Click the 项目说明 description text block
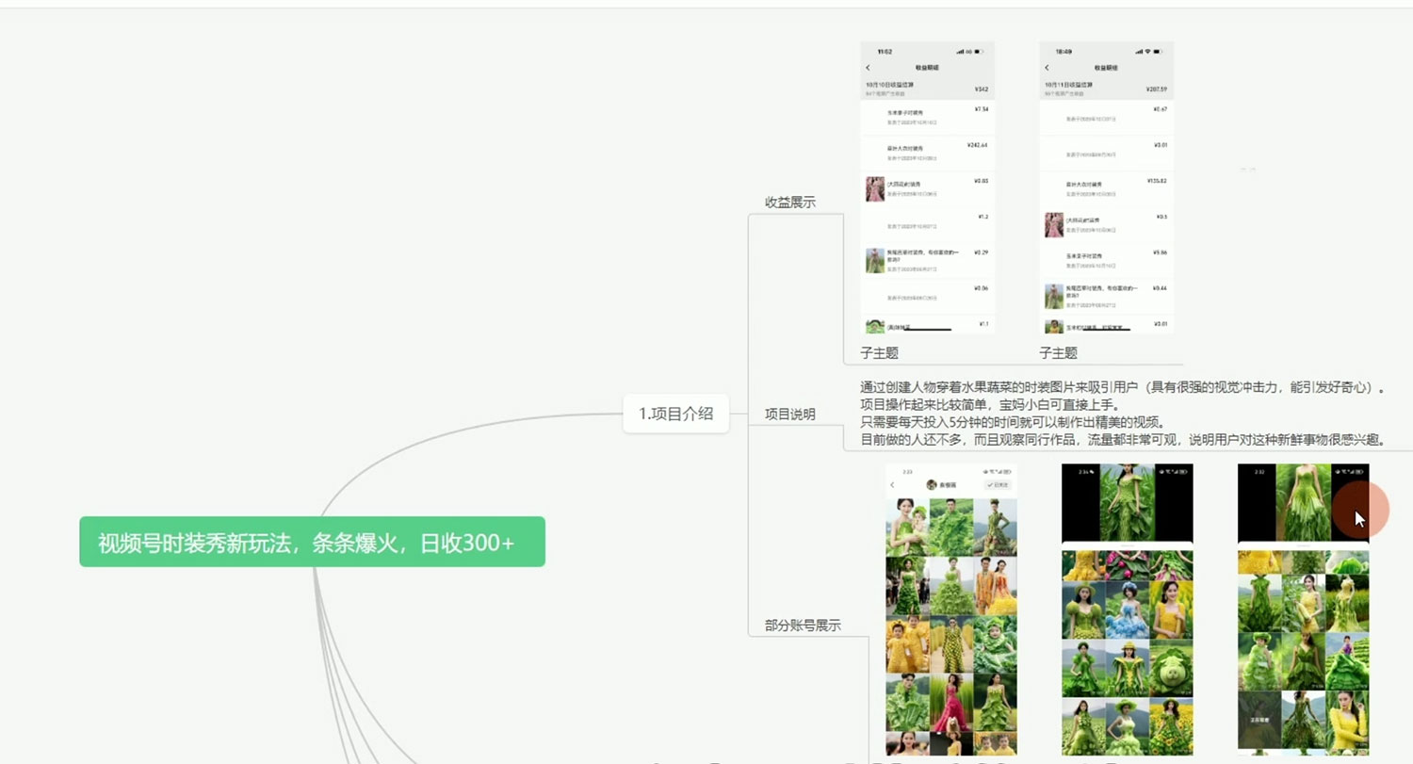Viewport: 1413px width, 764px height. 1121,412
